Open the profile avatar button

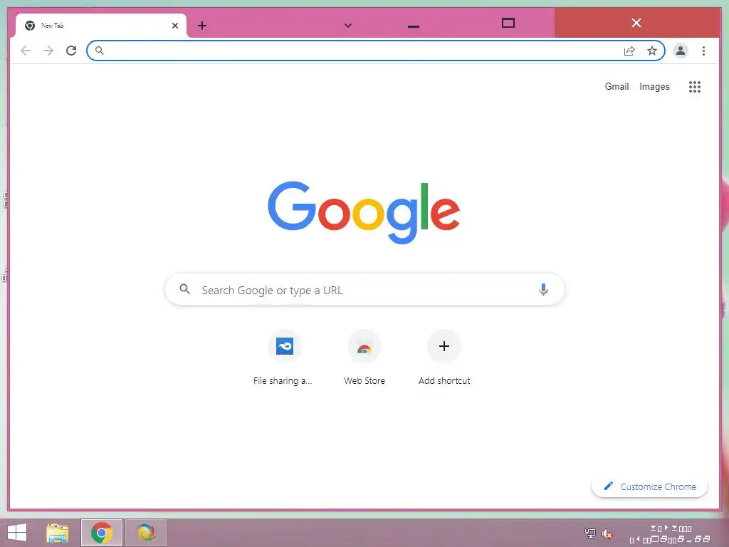[x=680, y=51]
